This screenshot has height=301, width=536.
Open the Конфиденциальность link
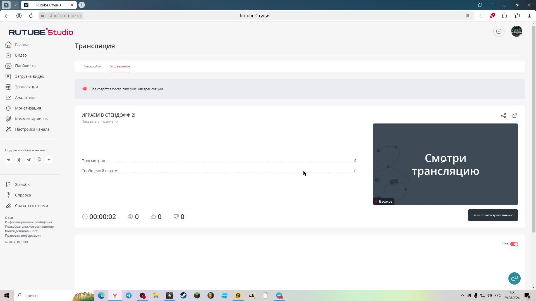pos(22,231)
